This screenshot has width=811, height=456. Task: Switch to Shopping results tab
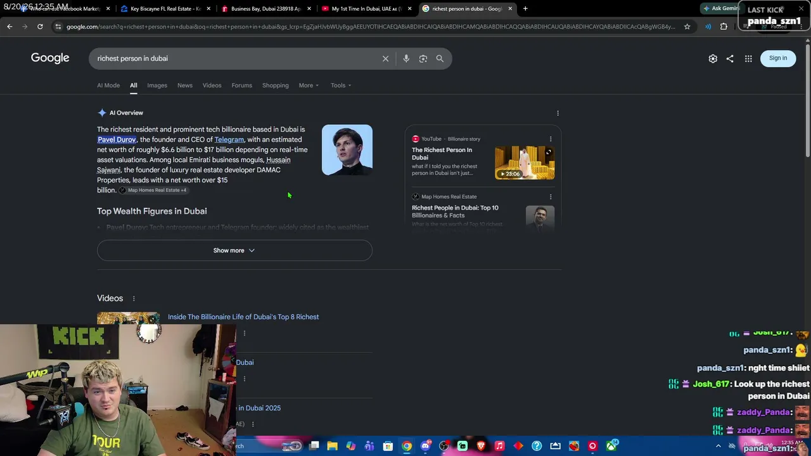[x=276, y=85]
